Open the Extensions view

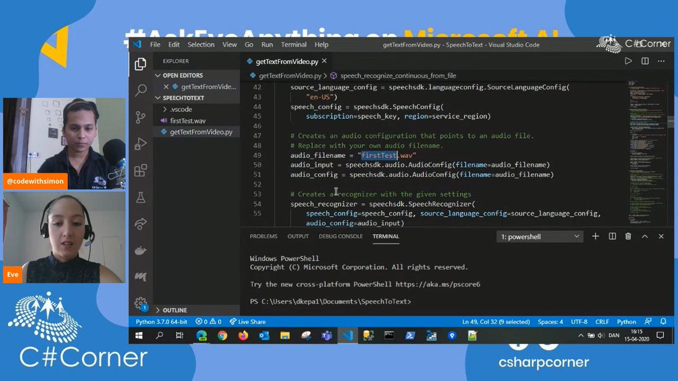point(141,170)
